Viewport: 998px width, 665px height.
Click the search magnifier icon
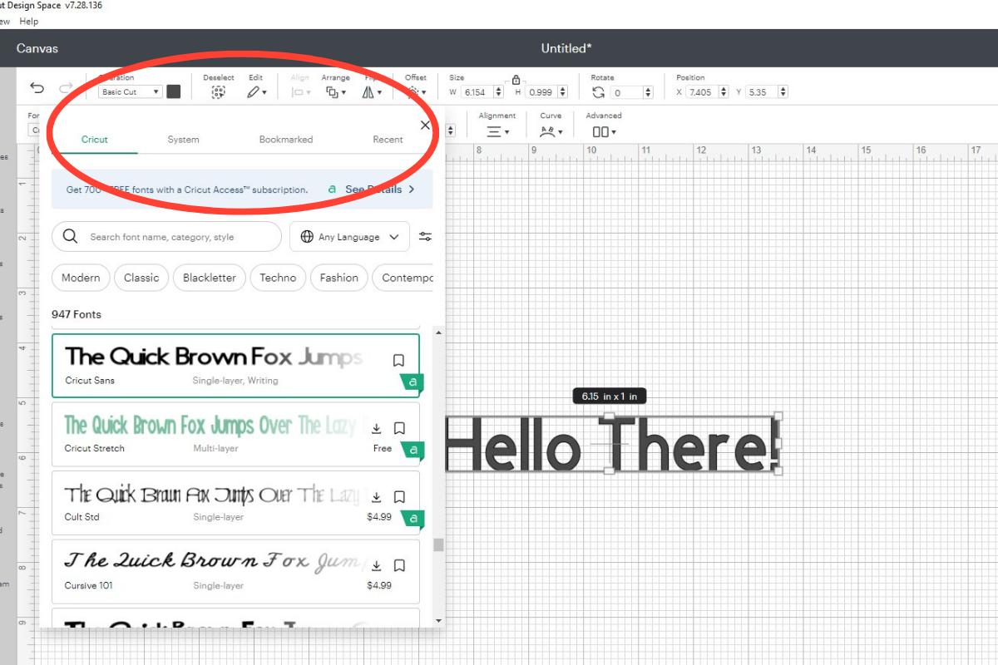click(71, 237)
